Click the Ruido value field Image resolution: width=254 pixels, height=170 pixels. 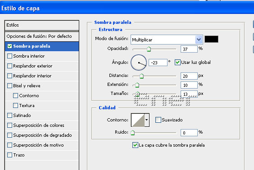[189, 133]
